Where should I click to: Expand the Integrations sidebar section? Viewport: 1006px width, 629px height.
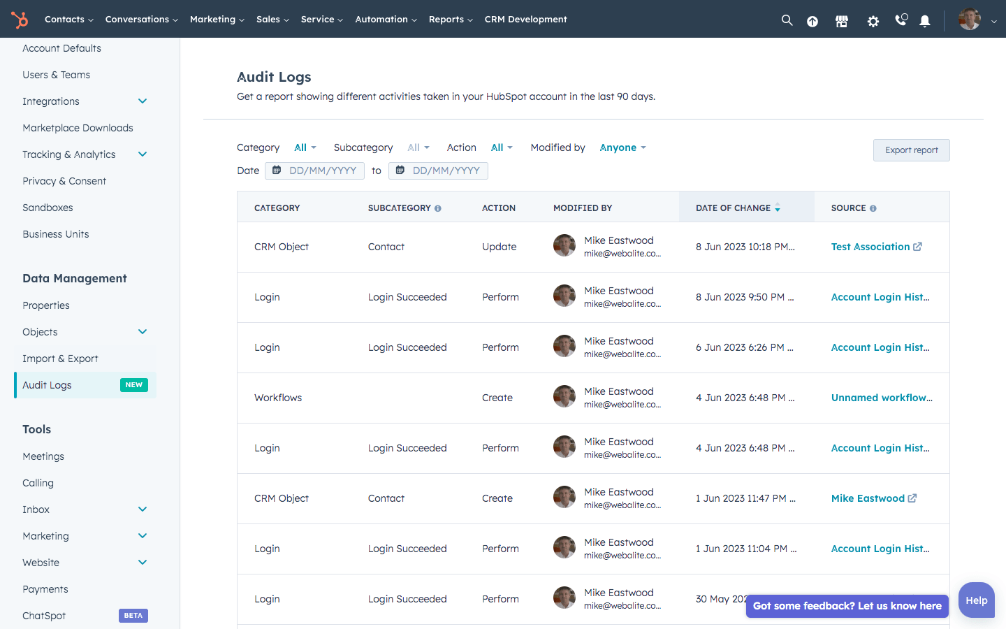tap(143, 101)
